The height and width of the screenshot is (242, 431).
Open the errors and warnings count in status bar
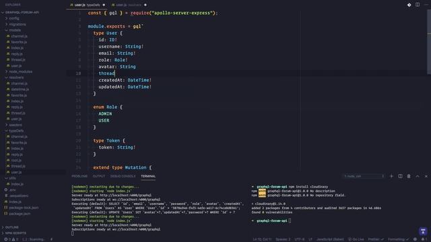(11, 239)
